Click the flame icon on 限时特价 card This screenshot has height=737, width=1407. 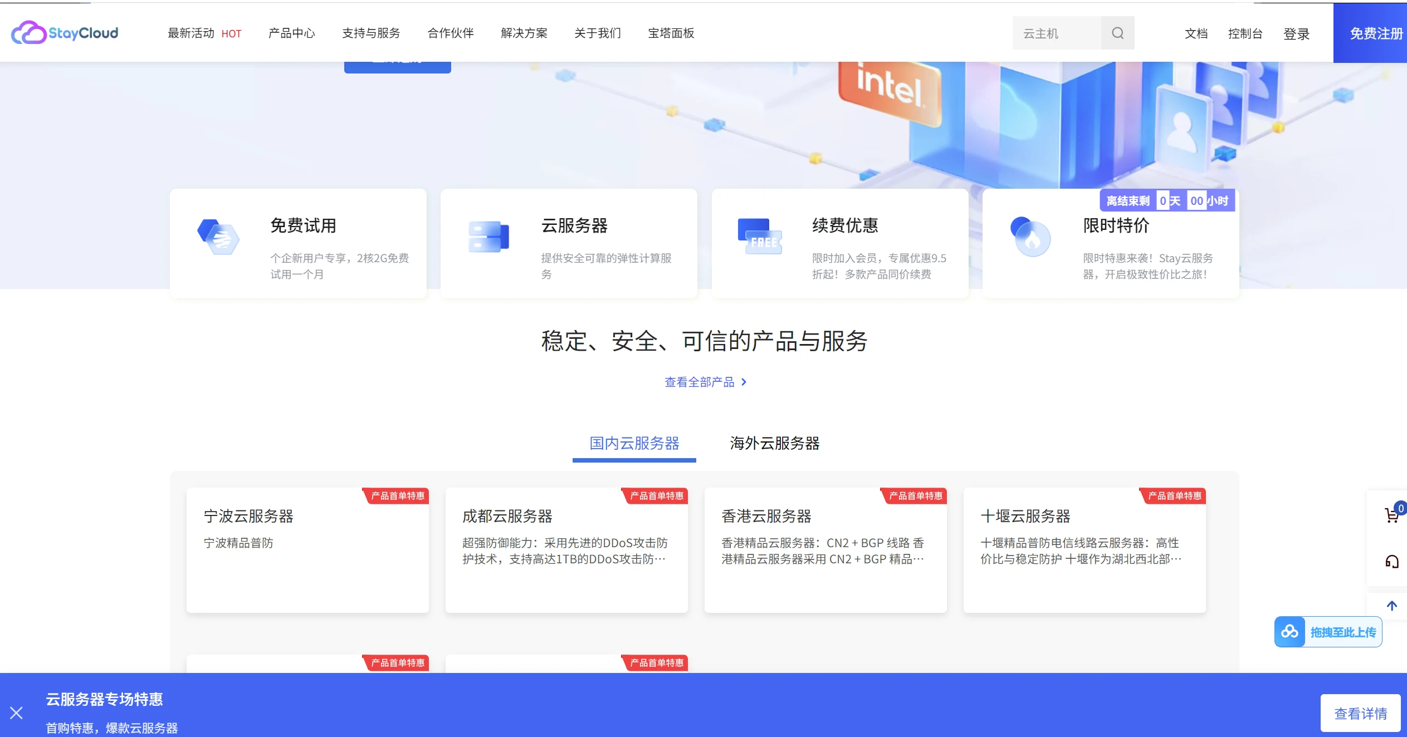[x=1033, y=238]
